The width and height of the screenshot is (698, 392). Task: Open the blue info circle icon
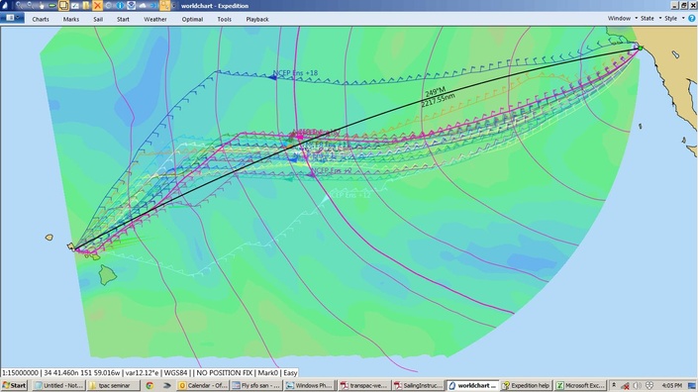click(120, 5)
